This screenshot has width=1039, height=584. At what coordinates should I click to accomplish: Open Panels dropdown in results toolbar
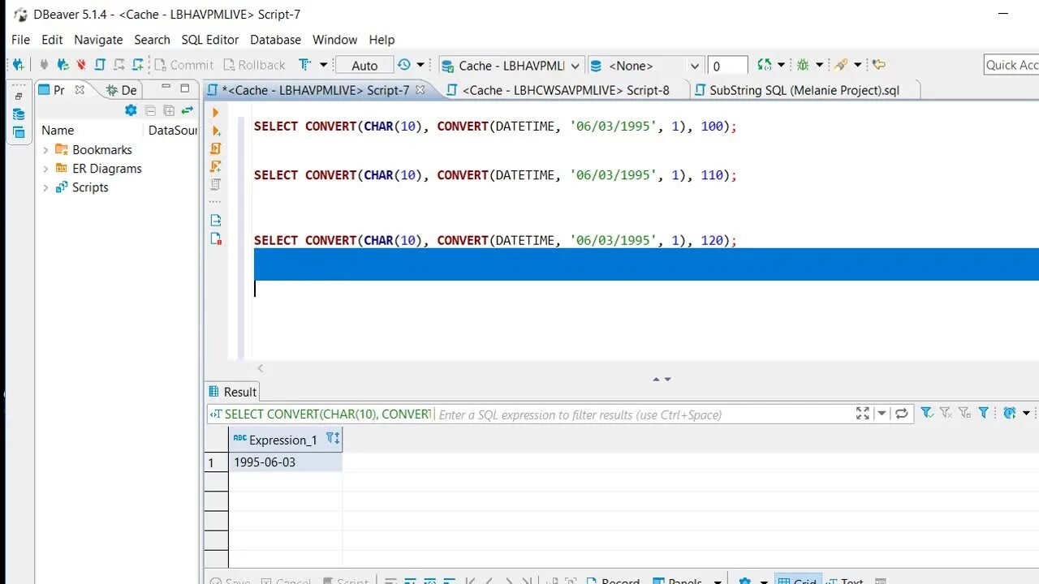[718, 581]
